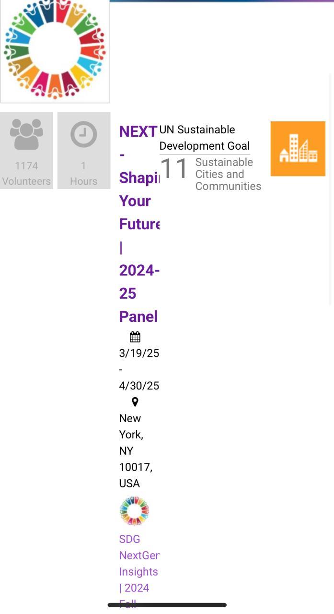The width and height of the screenshot is (334, 614).
Task: Click the start date 3/19/25
Action: click(139, 353)
